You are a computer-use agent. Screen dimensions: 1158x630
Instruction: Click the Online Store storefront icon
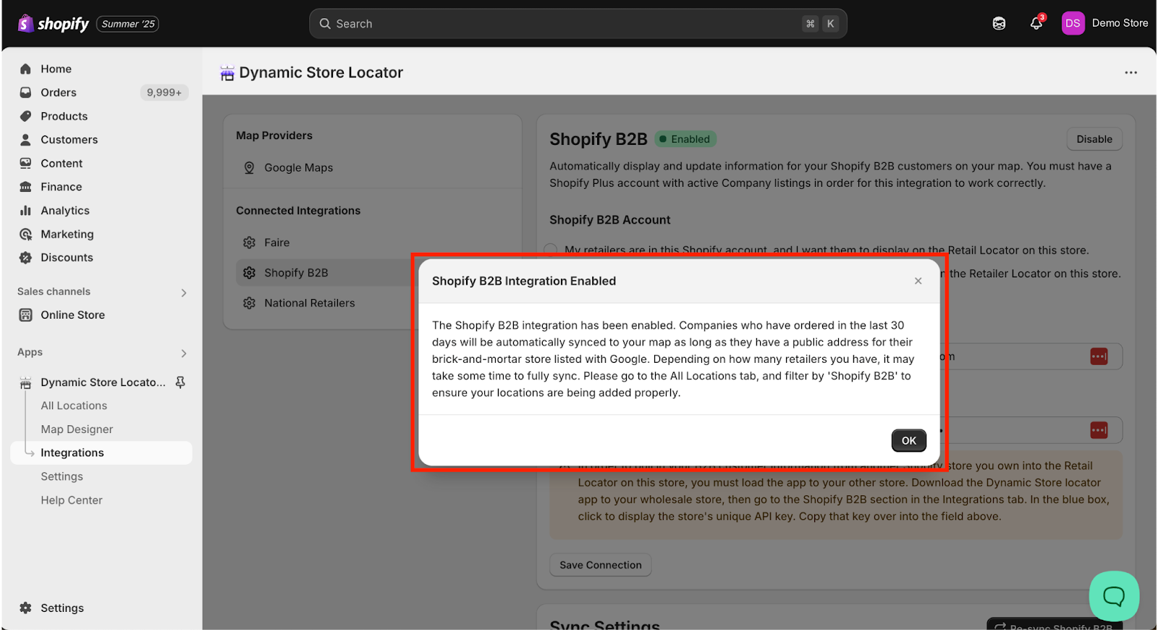pyautogui.click(x=26, y=315)
